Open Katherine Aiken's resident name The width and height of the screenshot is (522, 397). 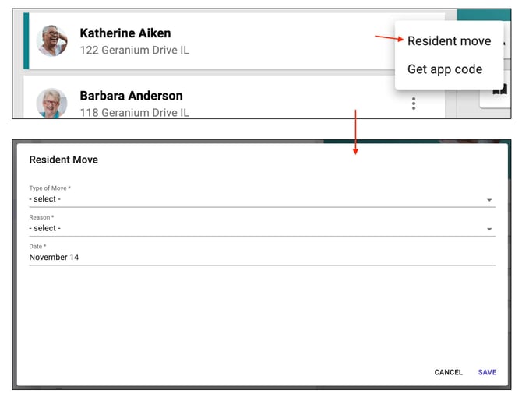125,33
